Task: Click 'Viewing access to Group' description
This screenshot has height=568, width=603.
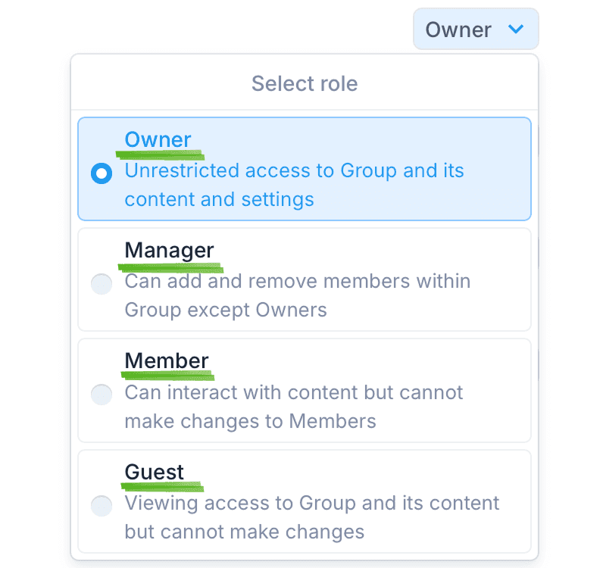Action: click(311, 503)
